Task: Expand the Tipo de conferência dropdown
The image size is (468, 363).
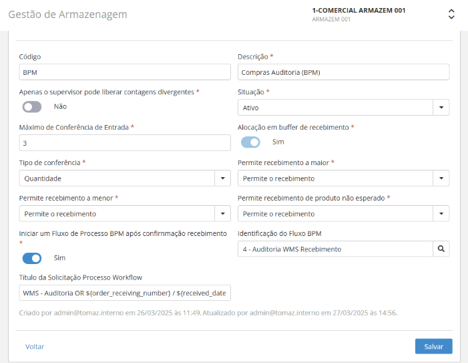Action: tap(222, 178)
